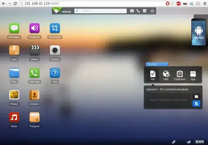Select the Clipboard tool in Toolbox
Image resolution: width=208 pixels, height=145 pixels.
(x=179, y=75)
